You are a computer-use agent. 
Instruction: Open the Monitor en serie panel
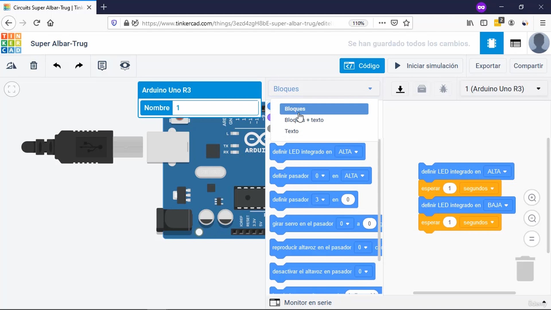pyautogui.click(x=300, y=303)
